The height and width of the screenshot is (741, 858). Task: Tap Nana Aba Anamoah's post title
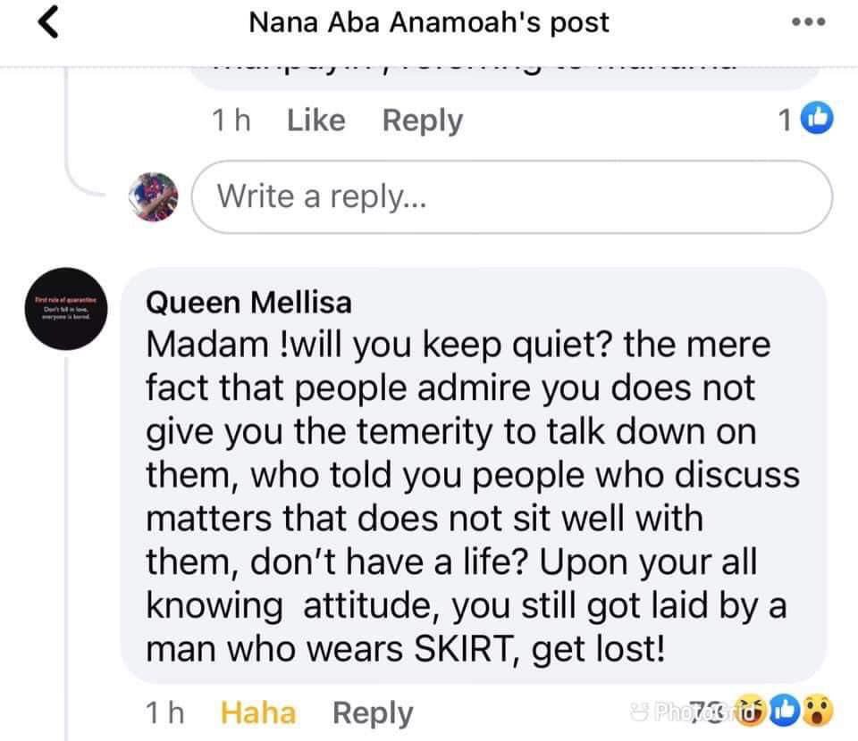pyautogui.click(x=429, y=21)
